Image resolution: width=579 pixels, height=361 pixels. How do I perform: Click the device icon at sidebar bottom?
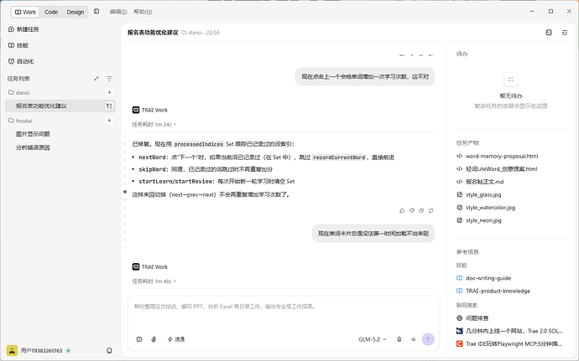click(x=109, y=350)
